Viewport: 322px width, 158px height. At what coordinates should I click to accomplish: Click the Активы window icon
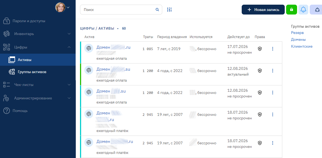[x=12, y=60]
